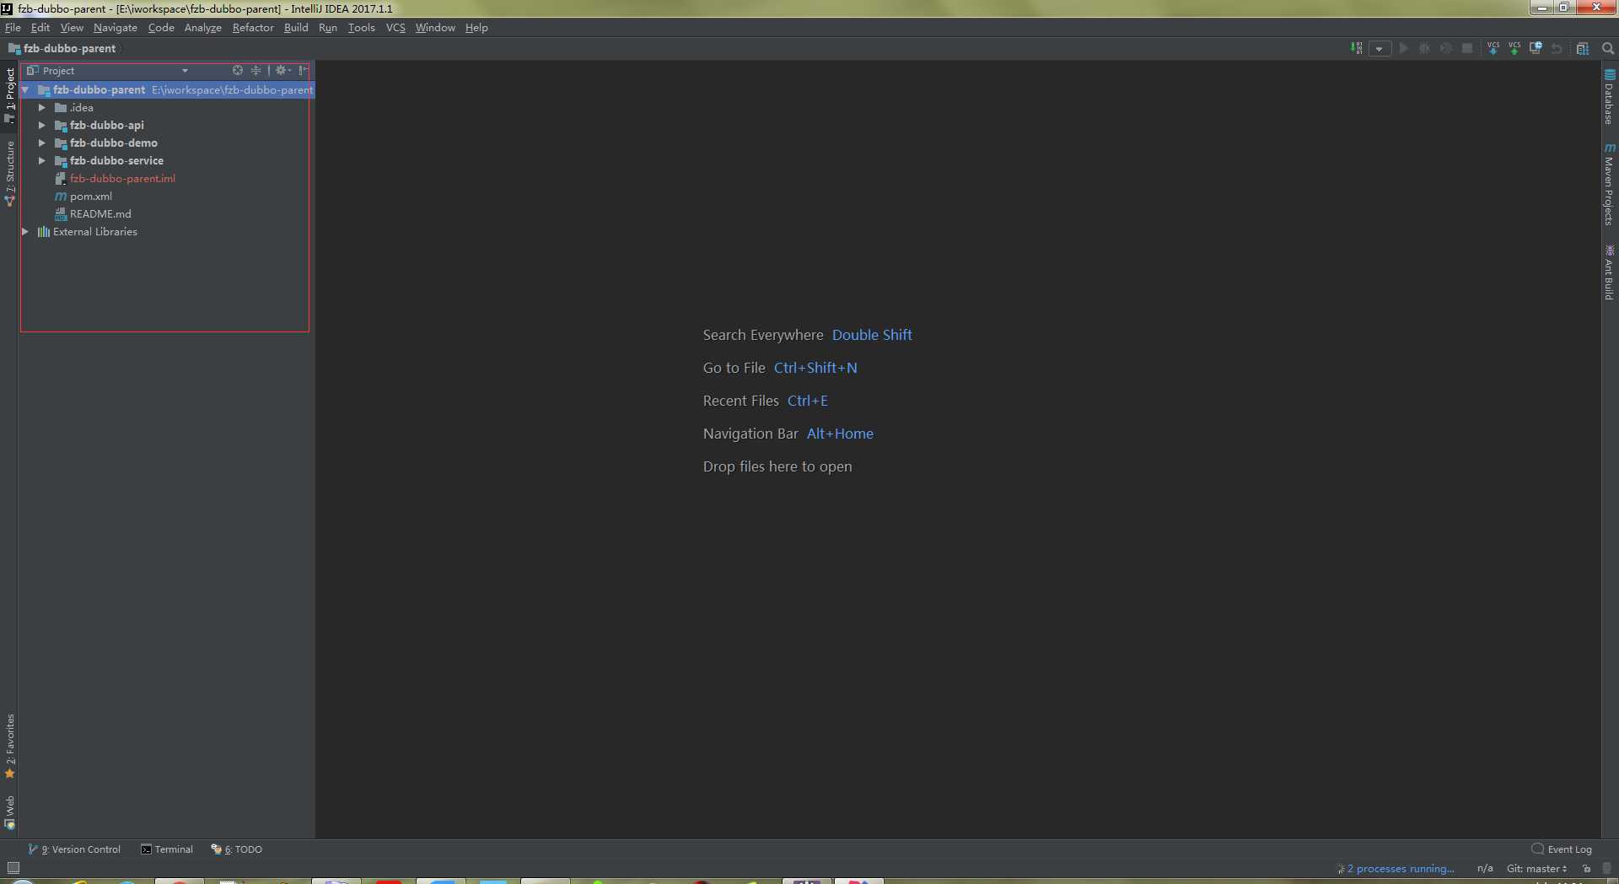Expand the fzb-dubbo-service module
This screenshot has width=1619, height=884.
pyautogui.click(x=42, y=160)
